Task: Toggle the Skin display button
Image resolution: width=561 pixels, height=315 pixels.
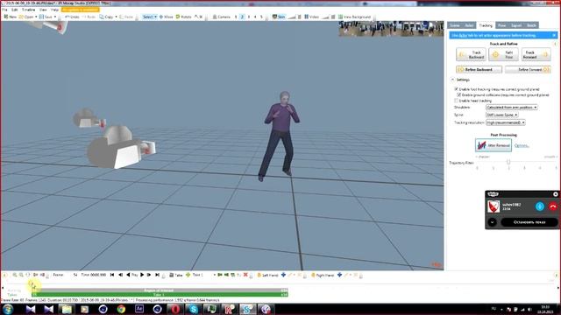Action: (279, 17)
